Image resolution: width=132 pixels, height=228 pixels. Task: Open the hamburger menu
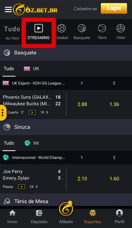coord(8,10)
